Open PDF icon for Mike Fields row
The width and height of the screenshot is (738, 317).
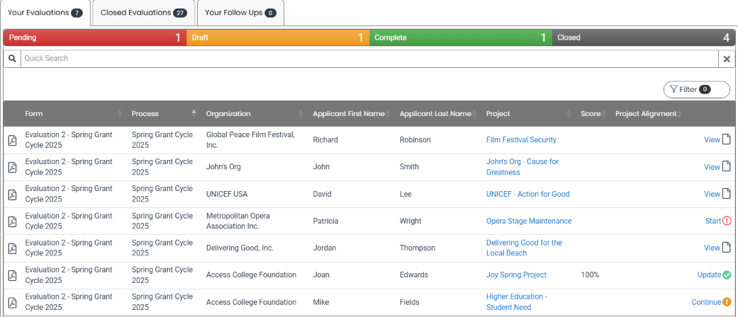coord(13,302)
